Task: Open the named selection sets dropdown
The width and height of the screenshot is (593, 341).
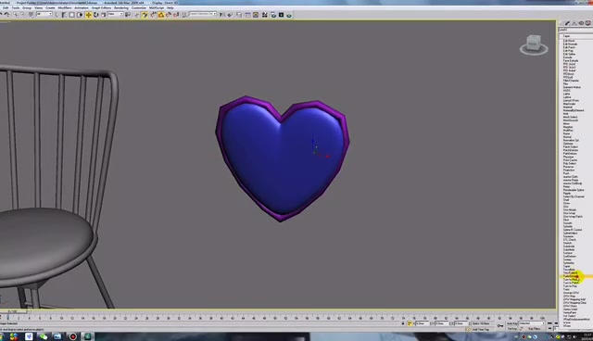Action: (203, 14)
